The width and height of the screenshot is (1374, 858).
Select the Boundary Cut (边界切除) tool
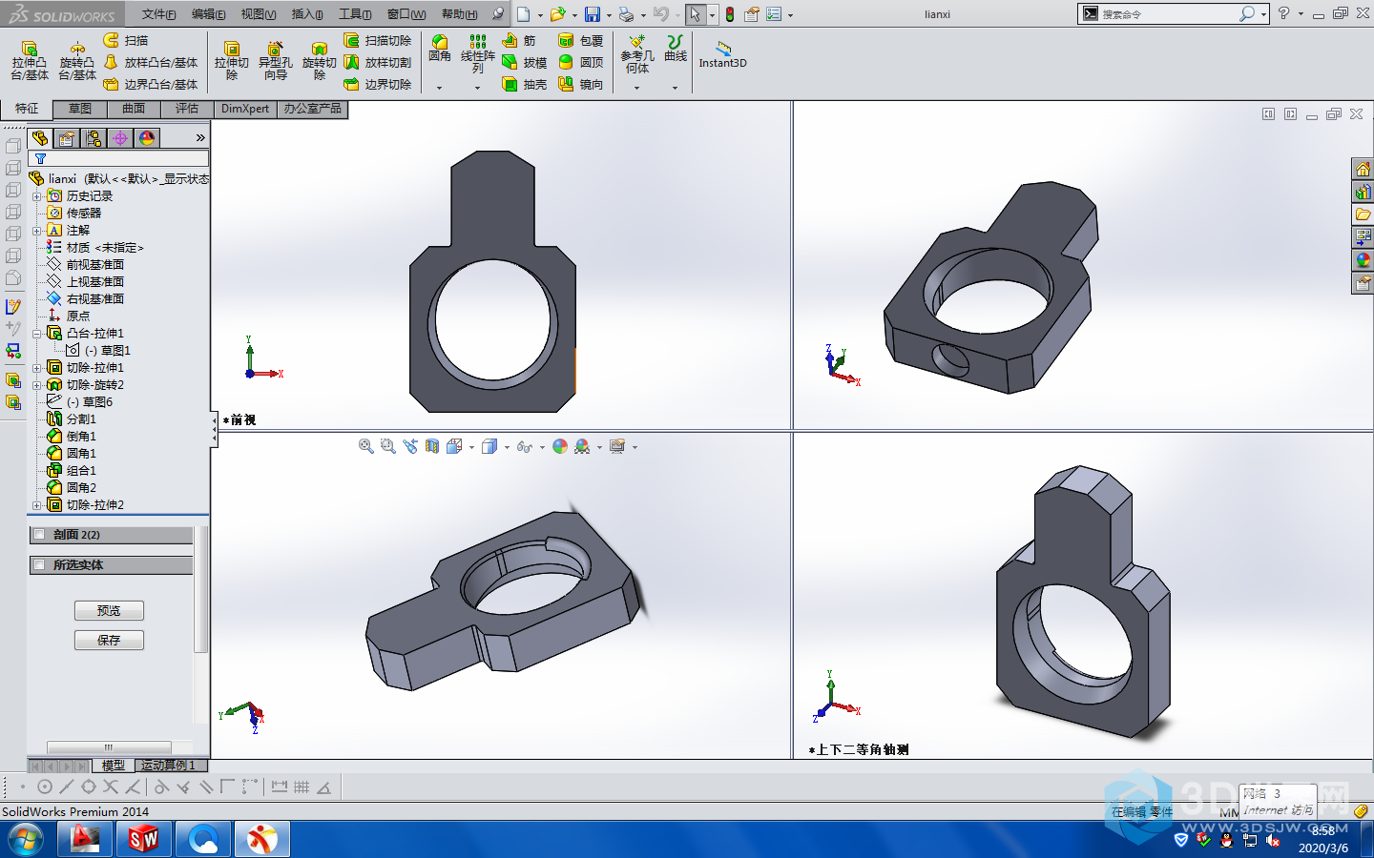pos(378,84)
